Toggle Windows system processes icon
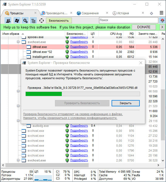Image resolution: width=166 pixels, height=182 pixels. coord(17,21)
